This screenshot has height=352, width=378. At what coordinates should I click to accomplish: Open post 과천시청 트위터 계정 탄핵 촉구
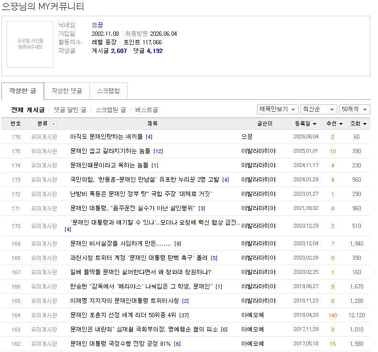point(139,258)
